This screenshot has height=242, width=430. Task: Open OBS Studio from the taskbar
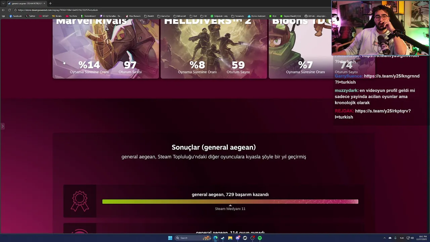252,238
